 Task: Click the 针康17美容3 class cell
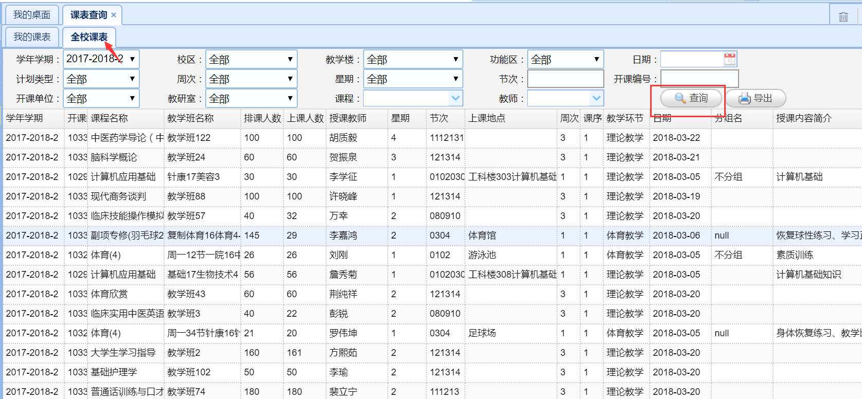point(202,177)
